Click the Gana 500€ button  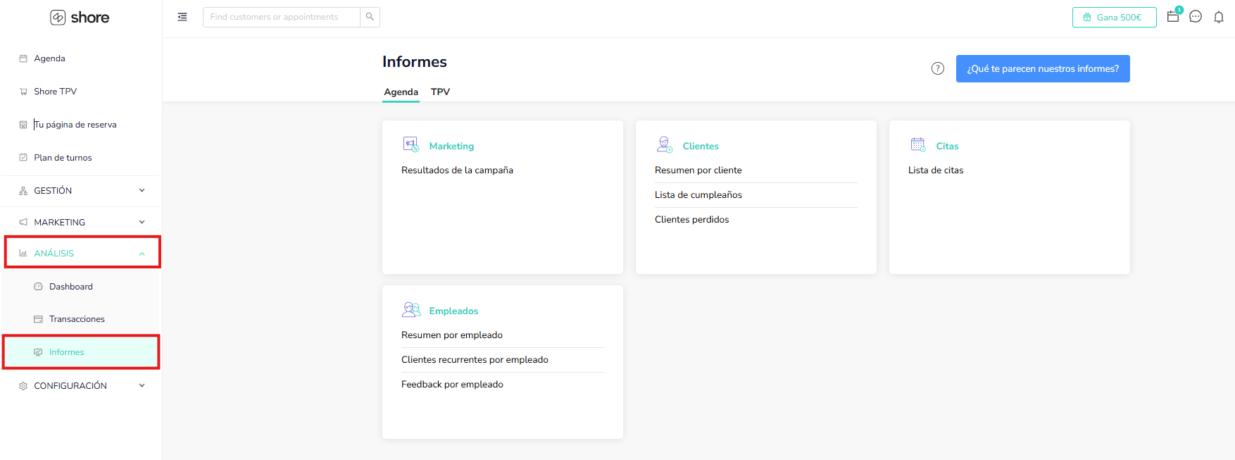pyautogui.click(x=1114, y=18)
